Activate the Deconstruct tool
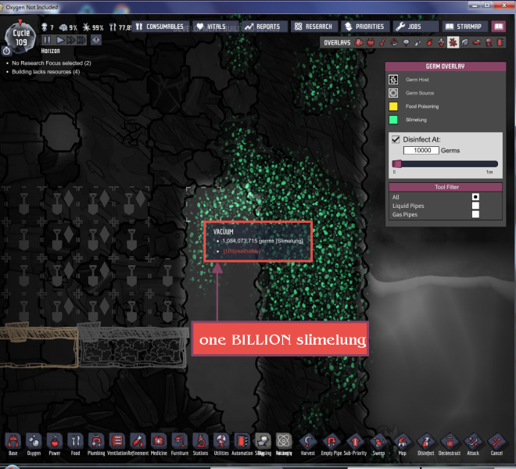516x469 pixels. pyautogui.click(x=450, y=442)
